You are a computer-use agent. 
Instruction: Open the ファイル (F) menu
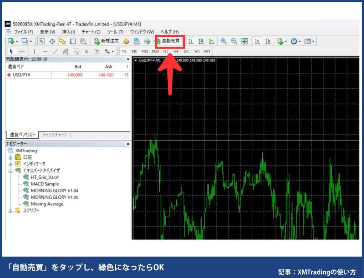click(x=23, y=32)
